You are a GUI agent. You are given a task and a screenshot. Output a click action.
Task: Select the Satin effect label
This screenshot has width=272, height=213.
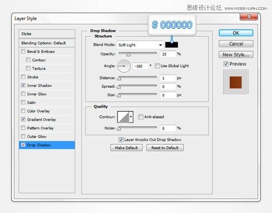click(31, 103)
